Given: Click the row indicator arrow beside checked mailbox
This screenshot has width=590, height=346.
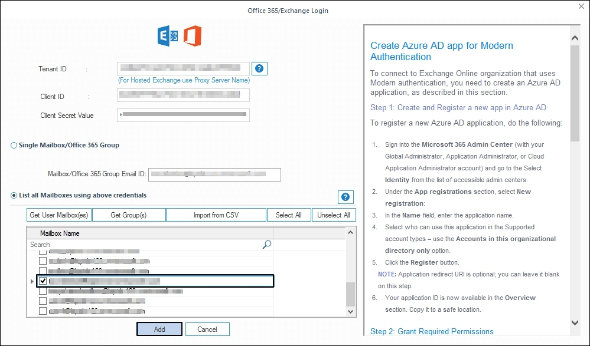Looking at the screenshot, I should (x=32, y=281).
